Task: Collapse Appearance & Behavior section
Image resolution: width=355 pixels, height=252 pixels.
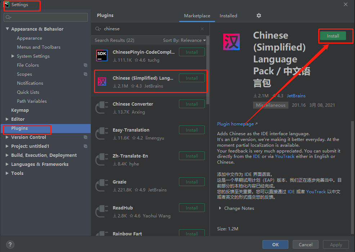Action: tap(7, 29)
